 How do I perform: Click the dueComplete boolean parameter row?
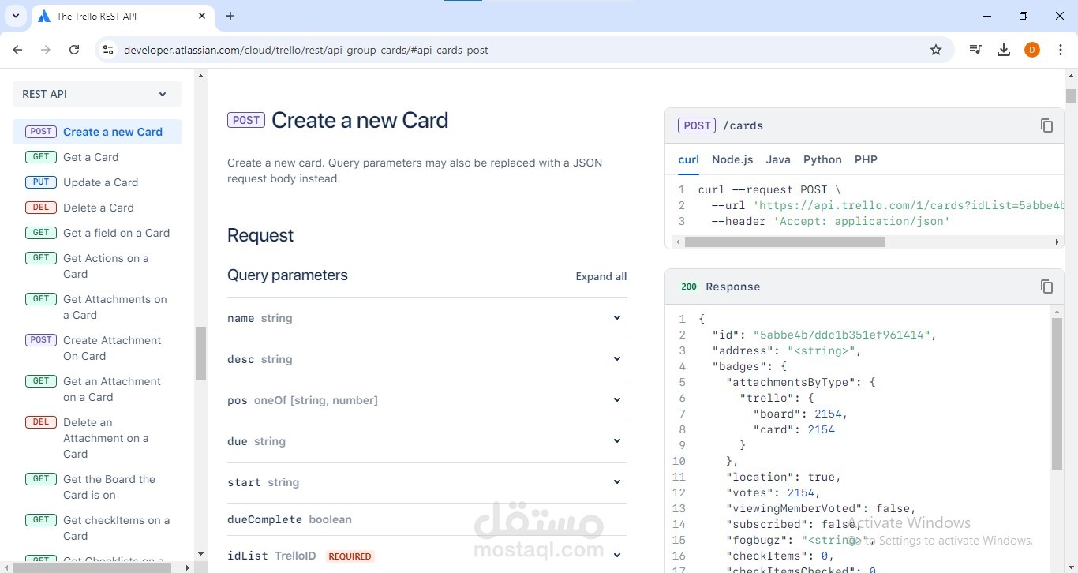pos(427,519)
